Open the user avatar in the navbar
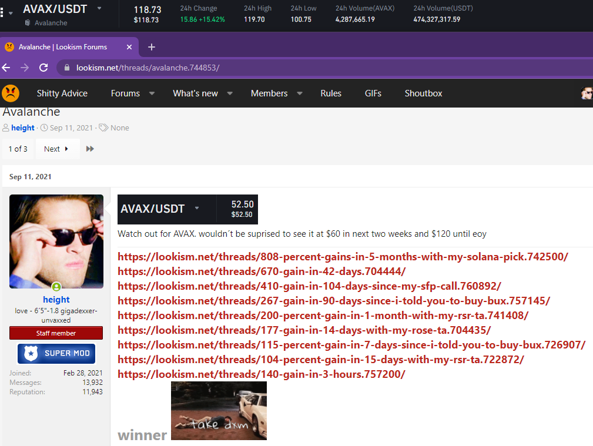The width and height of the screenshot is (593, 446). click(x=587, y=93)
